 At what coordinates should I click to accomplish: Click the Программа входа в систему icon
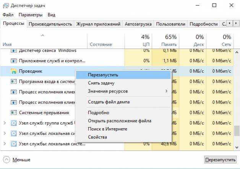click(14, 81)
